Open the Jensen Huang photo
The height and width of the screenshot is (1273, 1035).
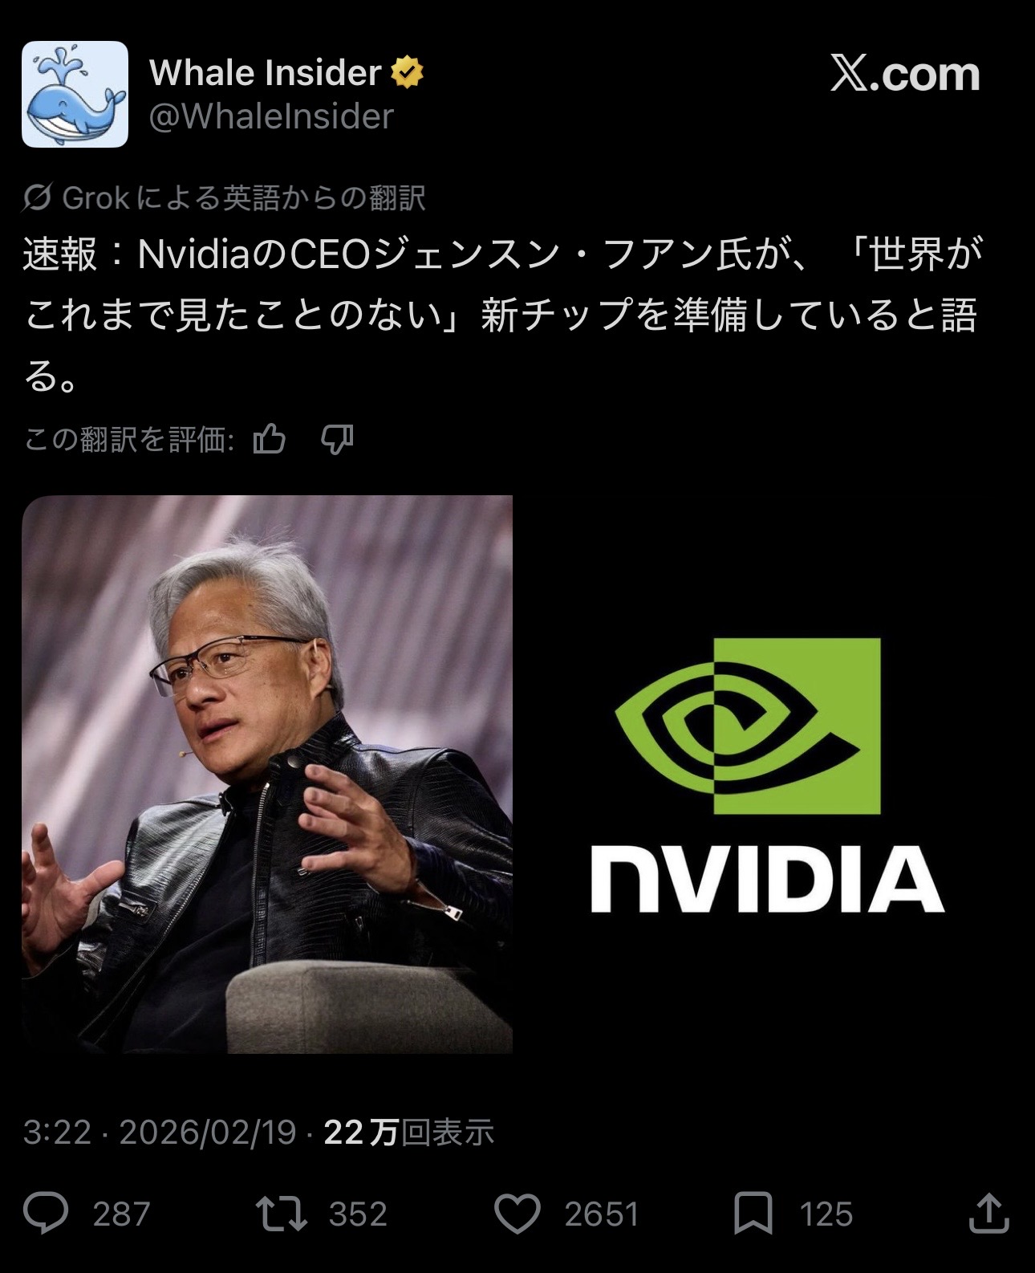pos(267,774)
